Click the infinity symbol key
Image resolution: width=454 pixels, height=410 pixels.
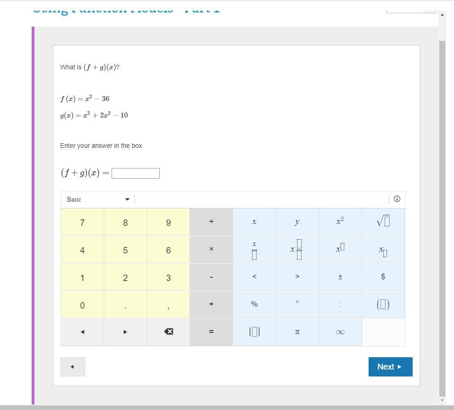(340, 331)
